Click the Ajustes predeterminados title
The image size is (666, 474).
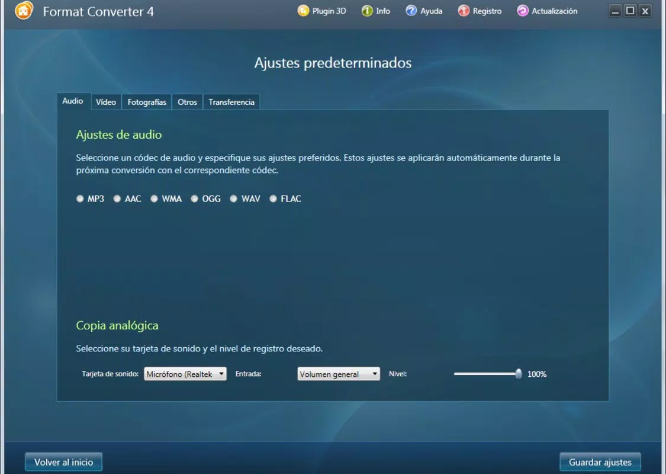click(x=333, y=63)
